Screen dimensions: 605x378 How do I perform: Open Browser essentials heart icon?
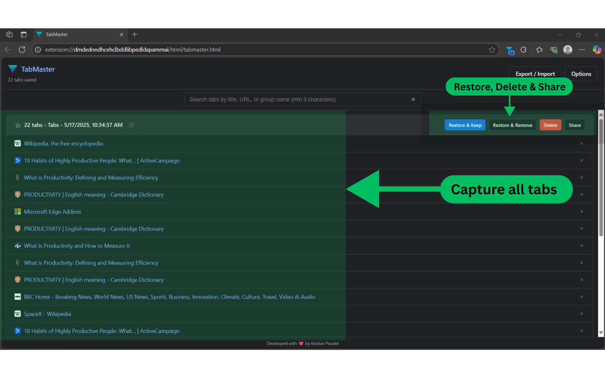[x=554, y=50]
